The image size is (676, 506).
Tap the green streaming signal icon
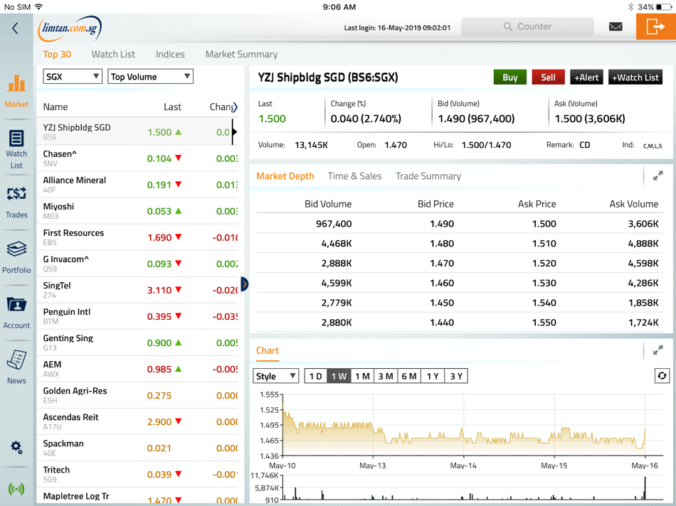16,489
